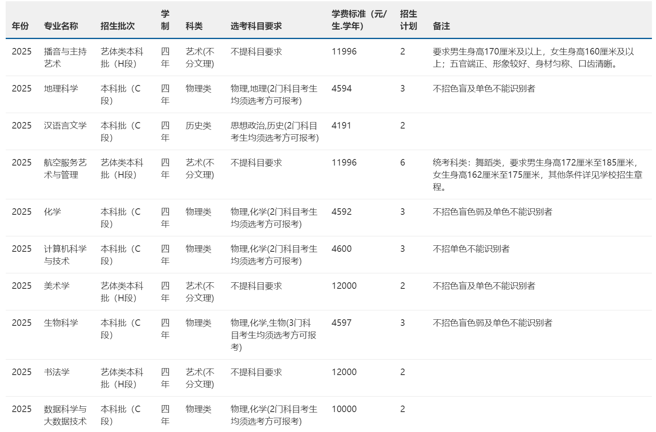Click 物理,化学,生物 subject requirement cell
Image resolution: width=656 pixels, height=432 pixels.
(273, 335)
